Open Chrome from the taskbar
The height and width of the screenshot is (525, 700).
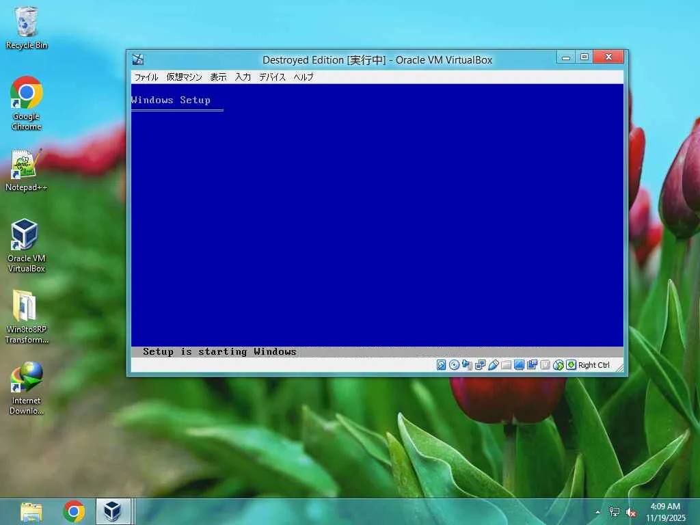74,511
